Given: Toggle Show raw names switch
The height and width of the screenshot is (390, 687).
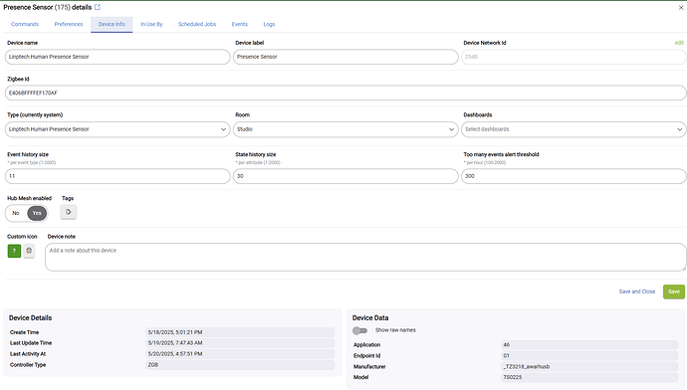Looking at the screenshot, I should pyautogui.click(x=359, y=330).
